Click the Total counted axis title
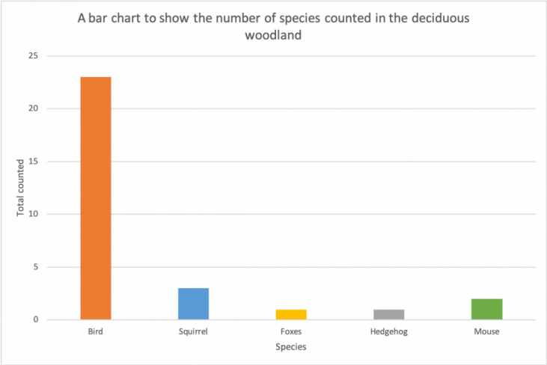Screen dimensions: 547x365 (x=20, y=188)
